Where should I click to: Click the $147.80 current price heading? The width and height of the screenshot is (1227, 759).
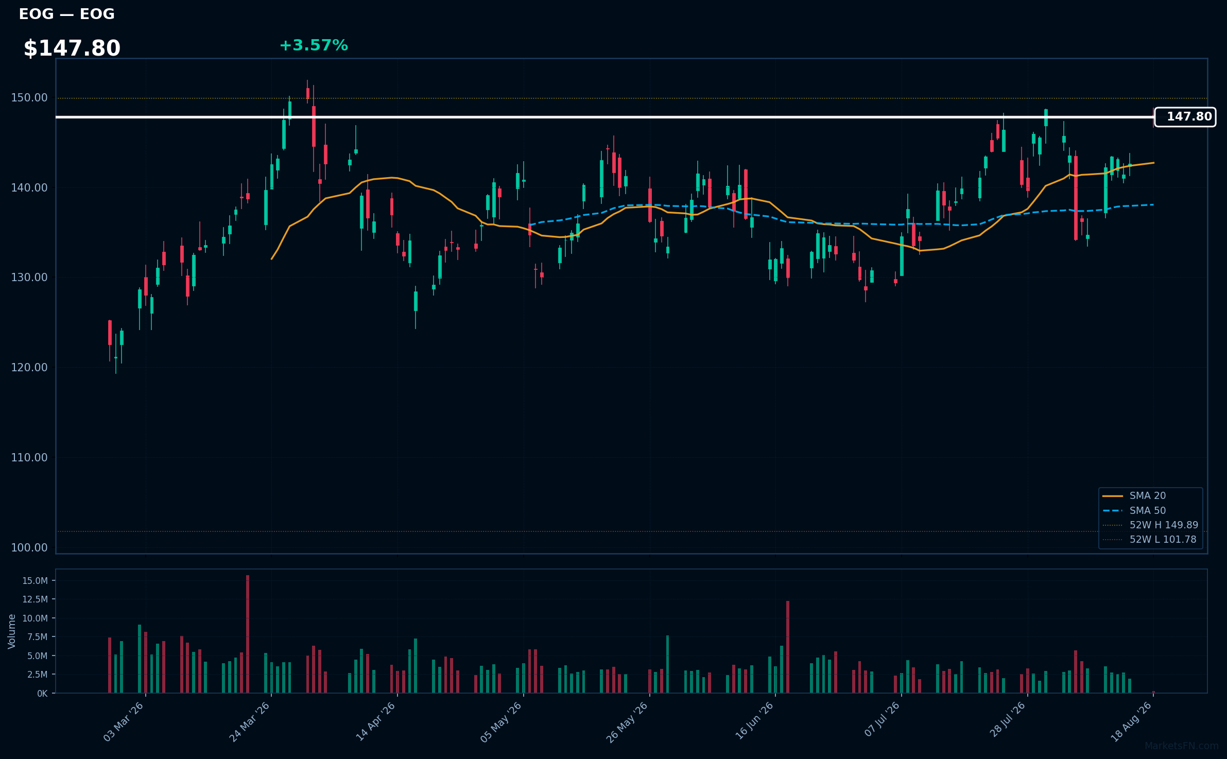[x=72, y=48]
